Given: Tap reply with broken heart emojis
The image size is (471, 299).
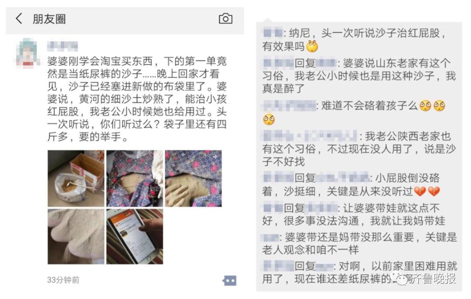Looking at the screenshot, I should pyautogui.click(x=352, y=185).
